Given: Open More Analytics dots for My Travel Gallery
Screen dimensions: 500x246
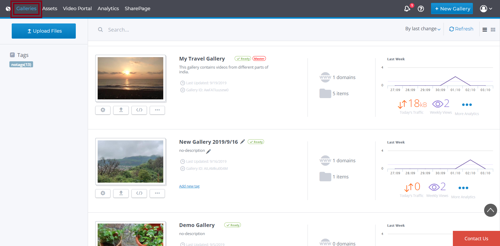Looking at the screenshot, I should pyautogui.click(x=467, y=105).
